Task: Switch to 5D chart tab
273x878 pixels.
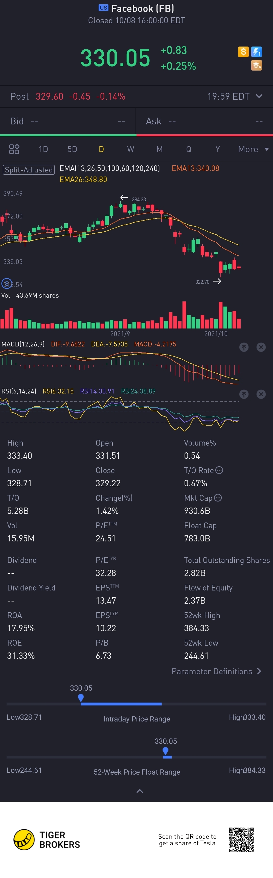Action: (x=72, y=149)
